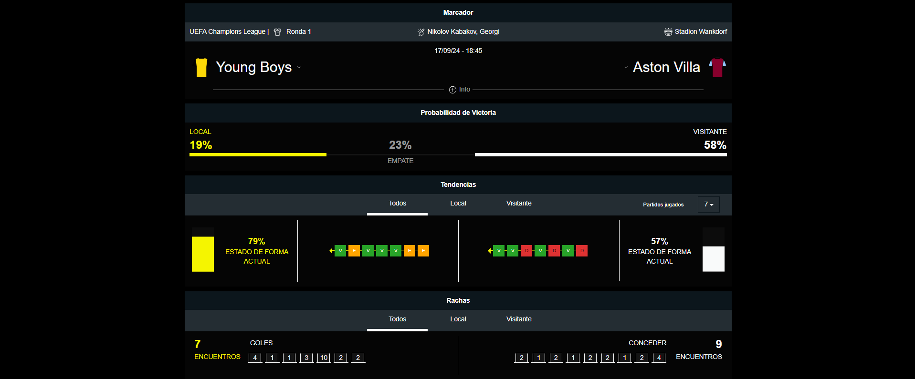Click the yellow Young Boys jersey icon
The width and height of the screenshot is (915, 379).
pos(201,68)
